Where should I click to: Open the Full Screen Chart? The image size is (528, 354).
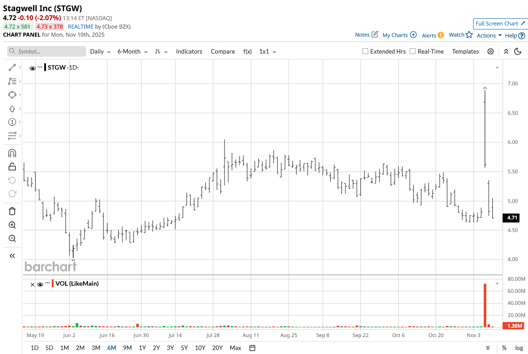(x=500, y=24)
